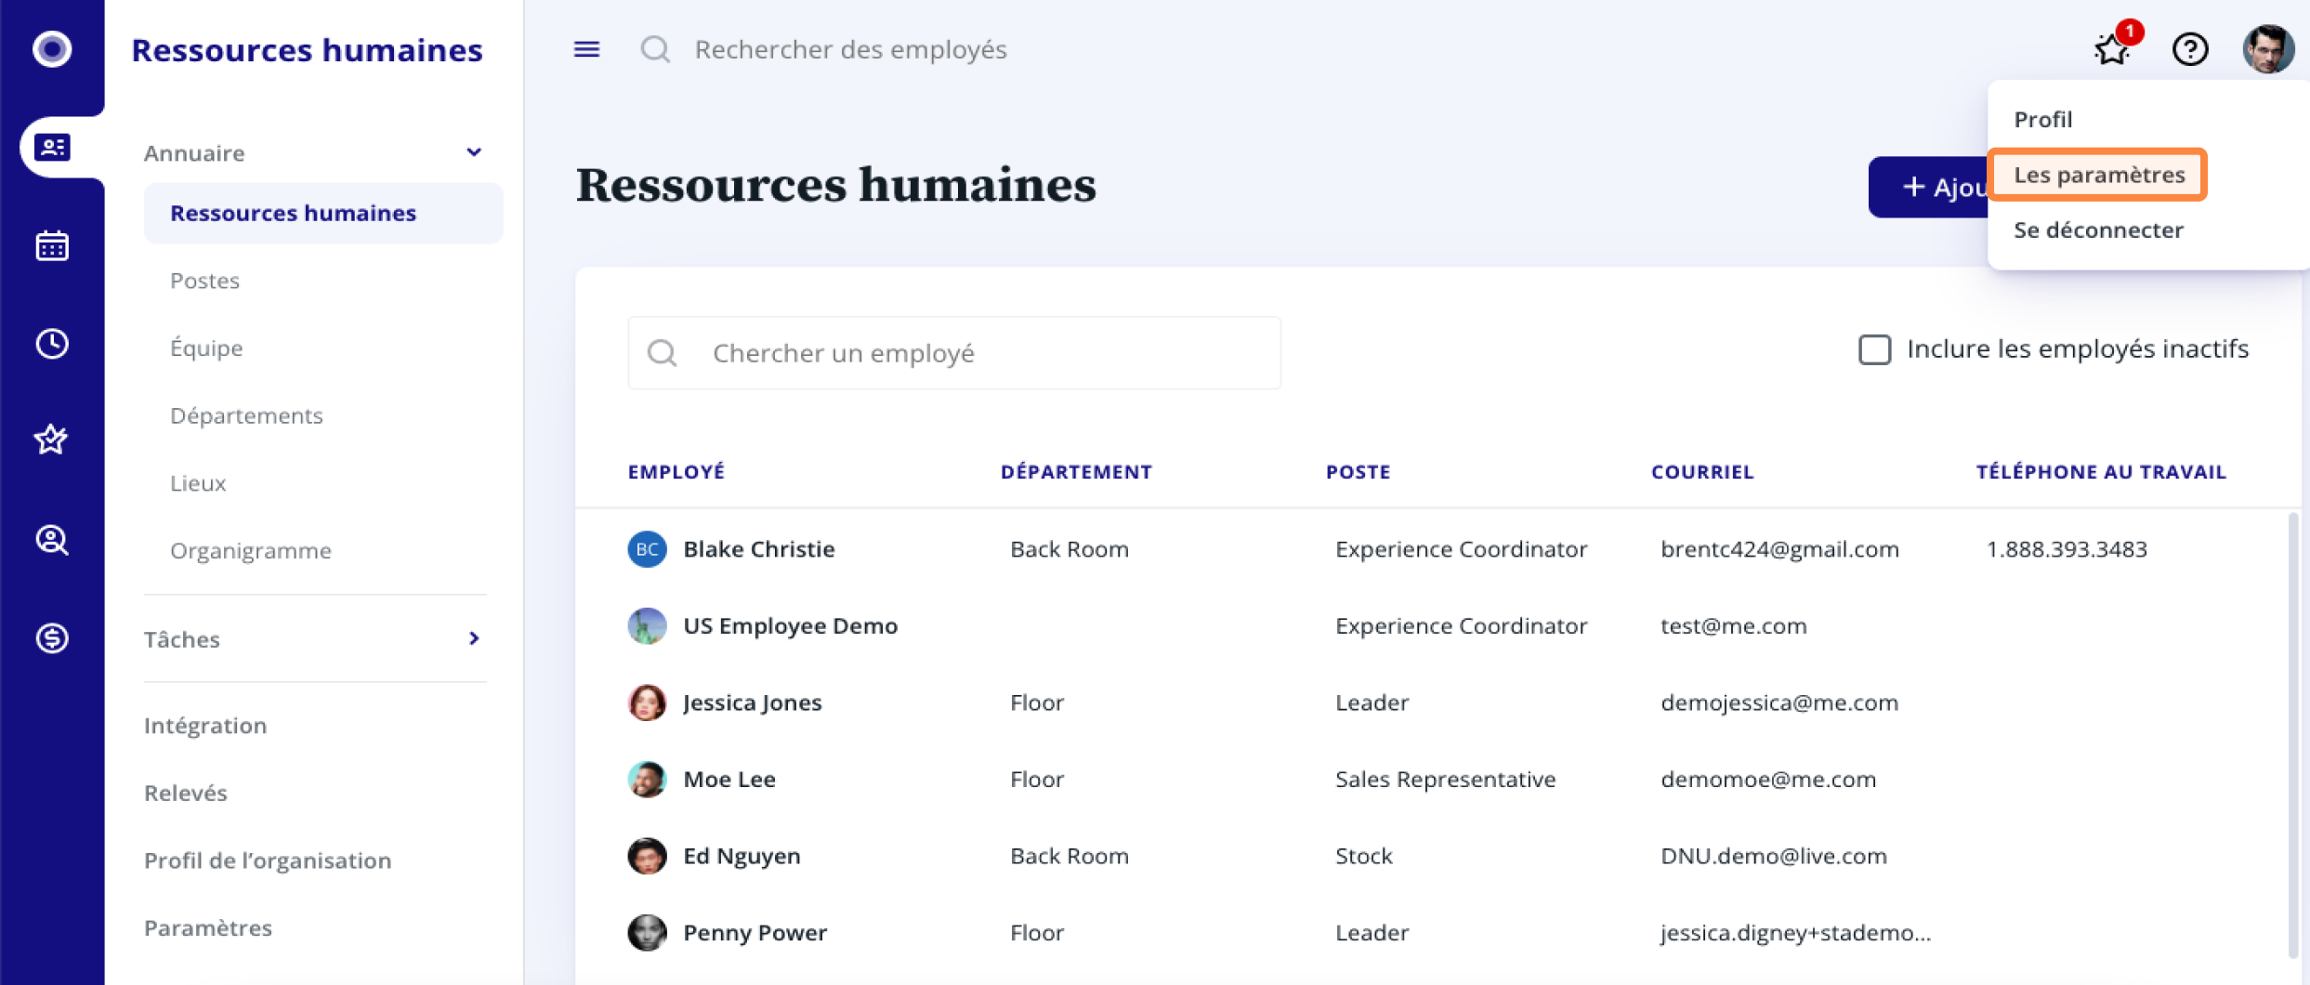Click the help question mark icon
This screenshot has width=2310, height=985.
[2190, 49]
